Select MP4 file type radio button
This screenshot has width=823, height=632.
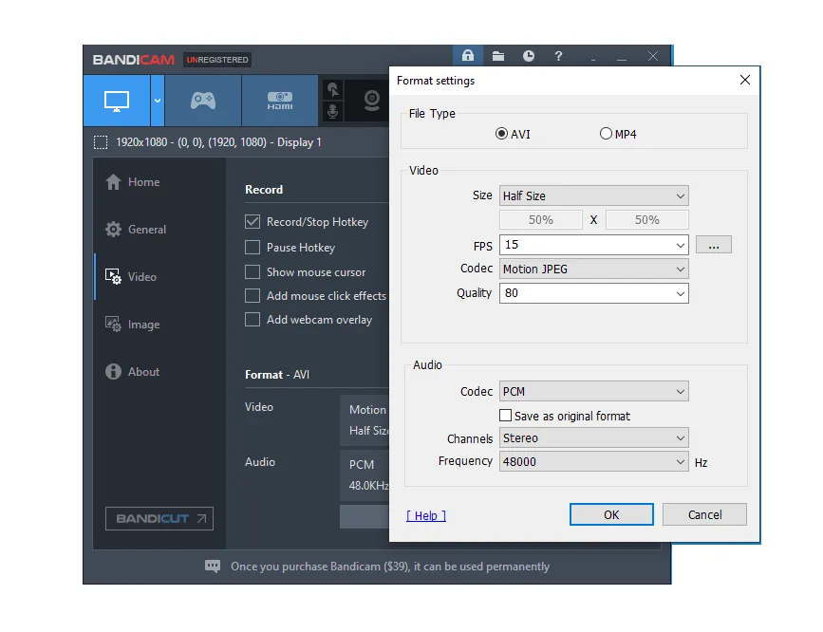pyautogui.click(x=606, y=134)
